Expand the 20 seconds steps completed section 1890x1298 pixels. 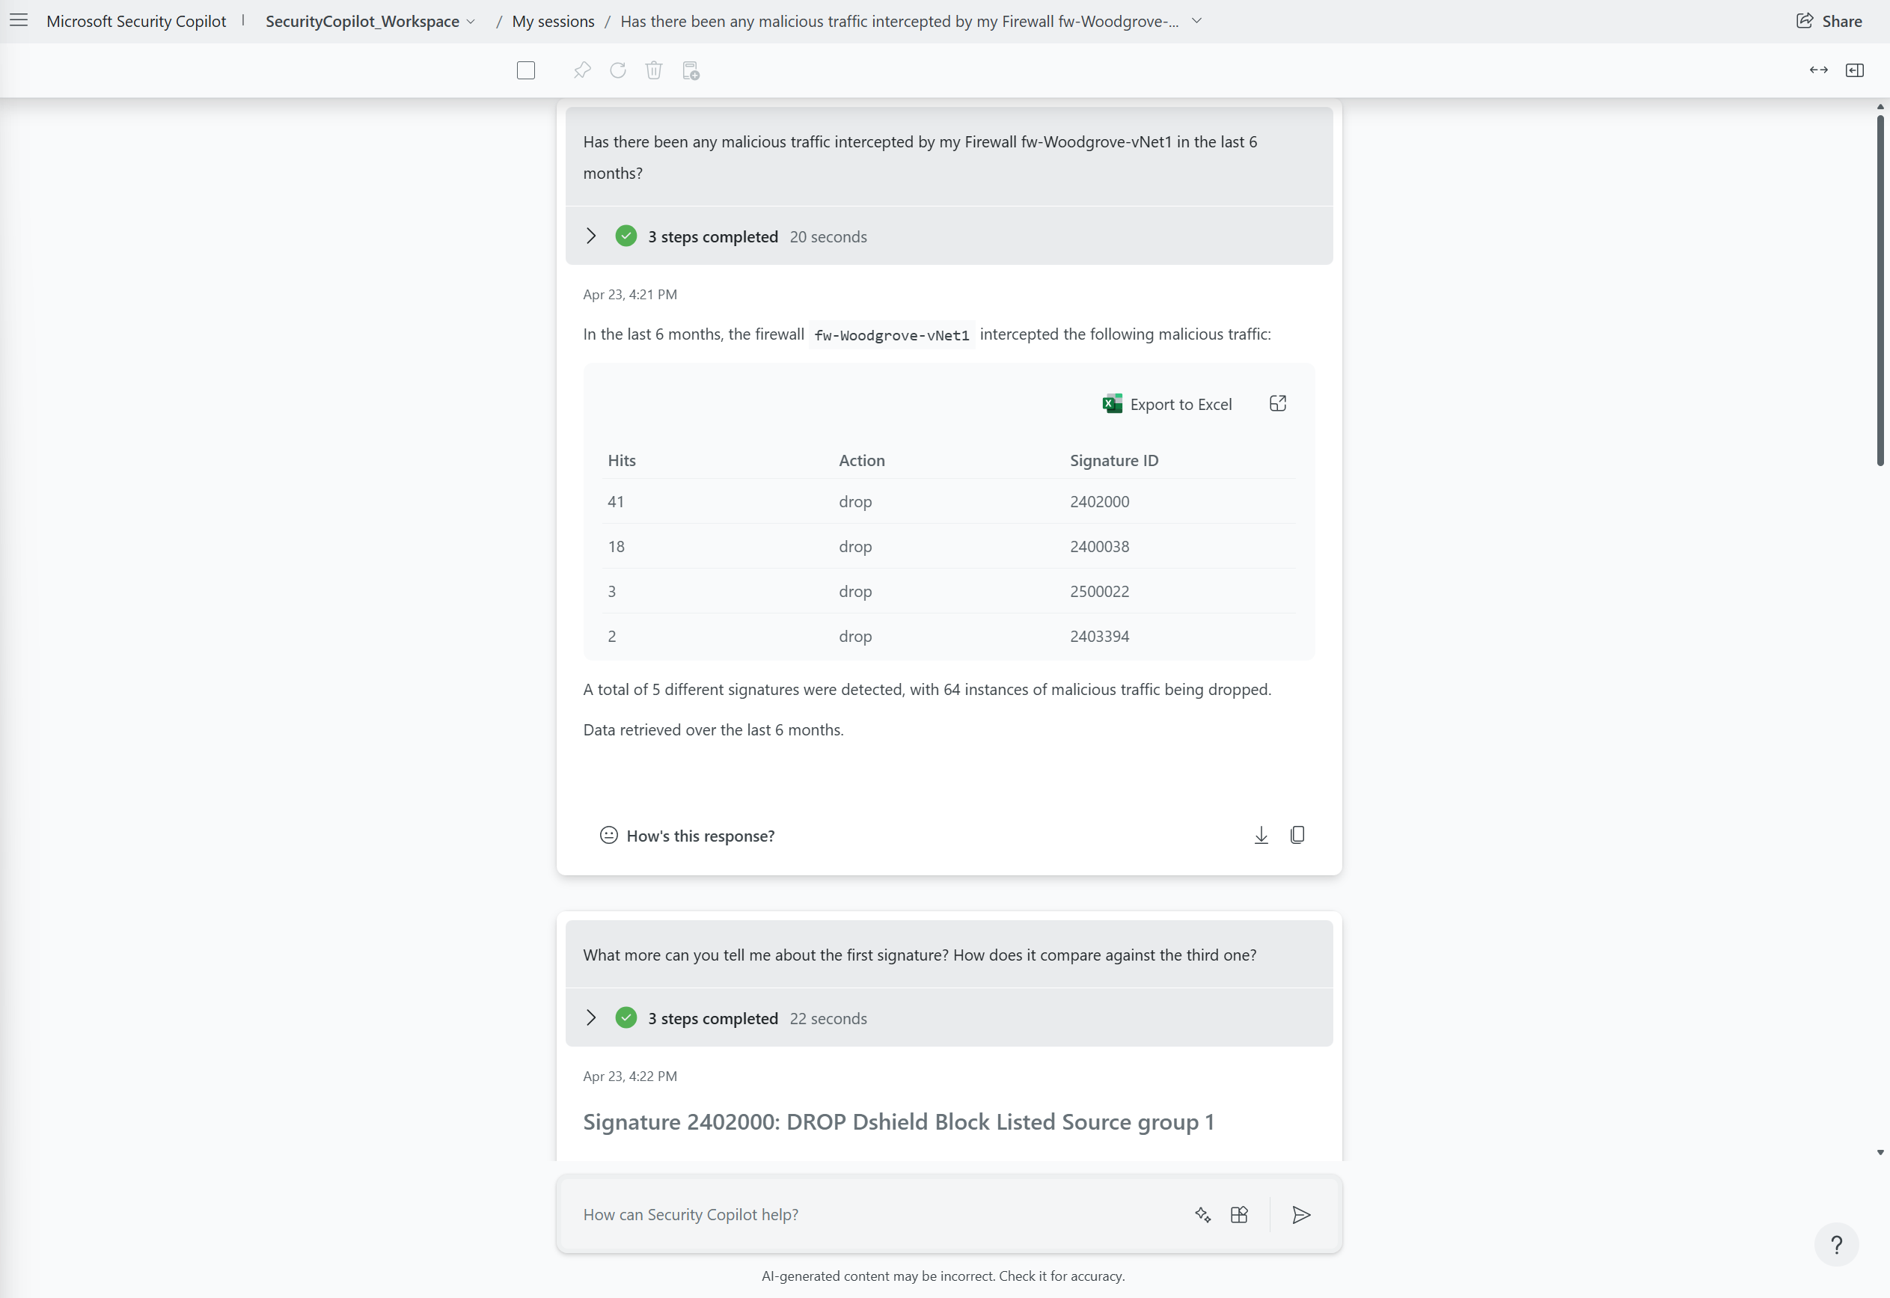[x=591, y=236]
